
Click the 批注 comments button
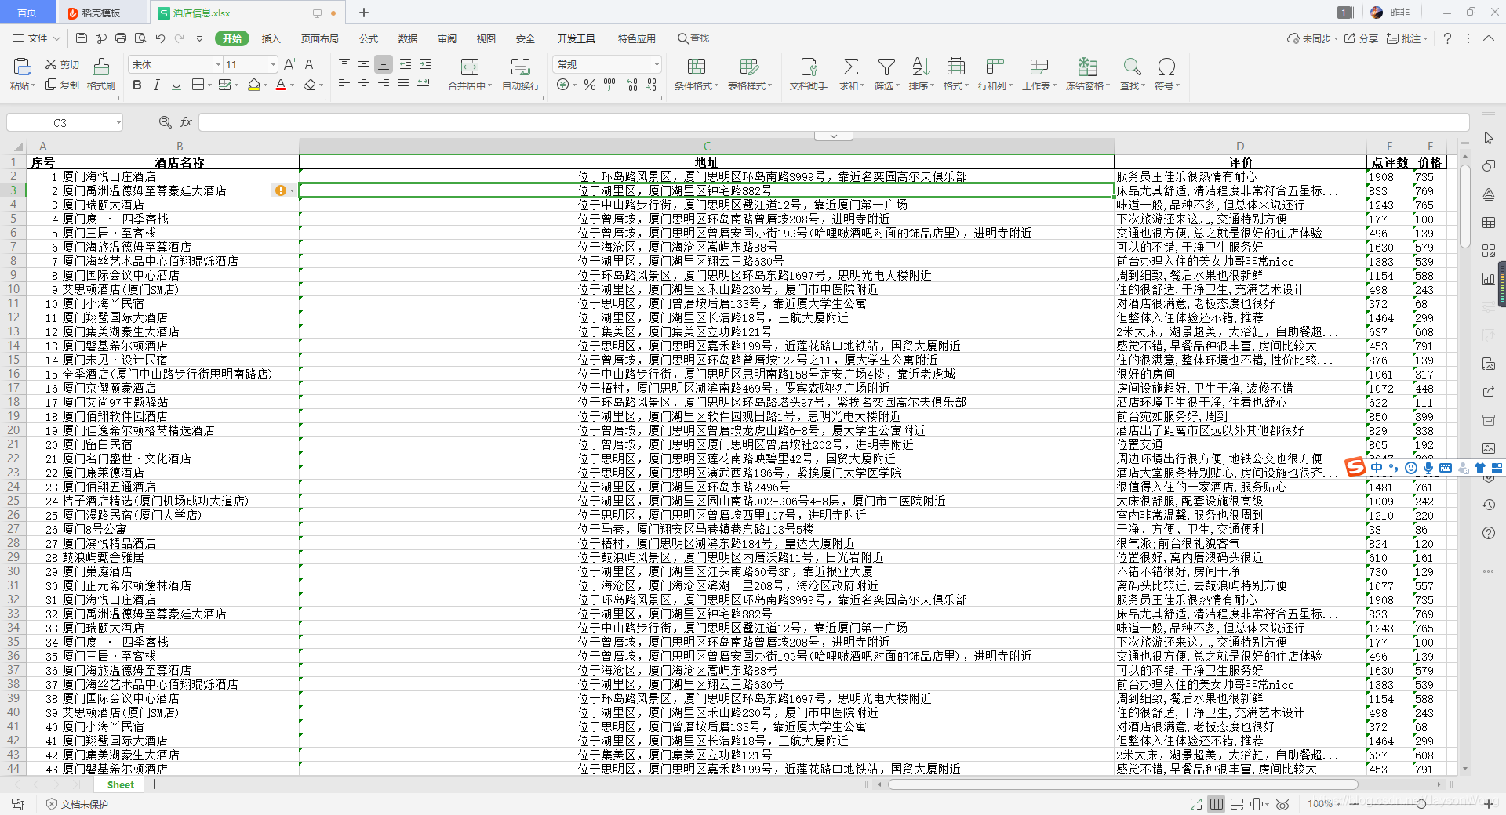1407,38
